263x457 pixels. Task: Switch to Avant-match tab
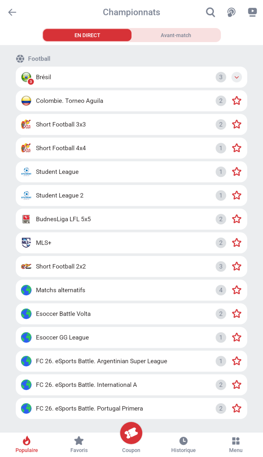point(176,35)
